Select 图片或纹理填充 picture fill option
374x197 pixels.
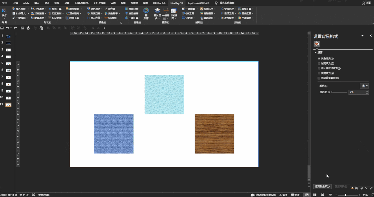pos(319,68)
